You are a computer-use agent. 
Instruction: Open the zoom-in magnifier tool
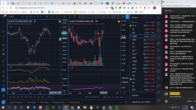3,65
